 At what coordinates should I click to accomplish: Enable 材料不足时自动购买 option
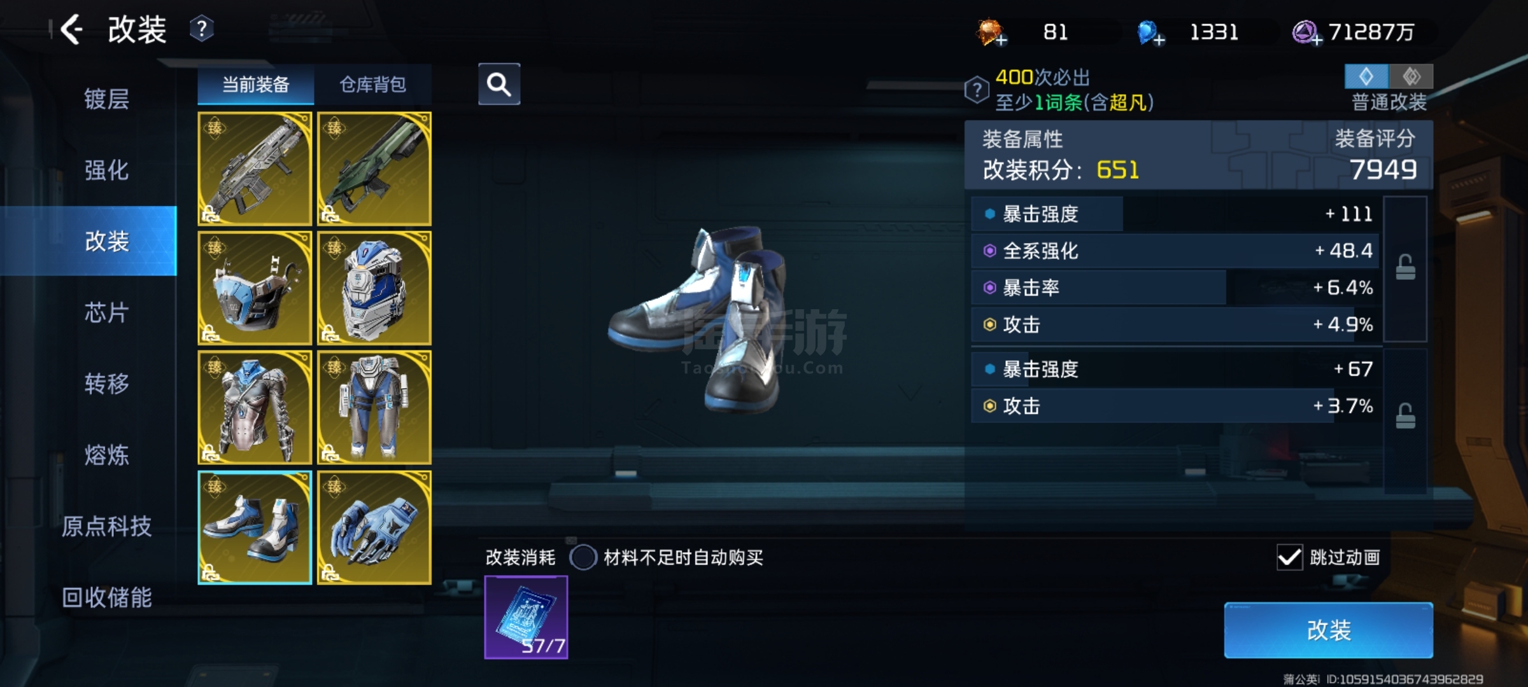click(x=583, y=557)
